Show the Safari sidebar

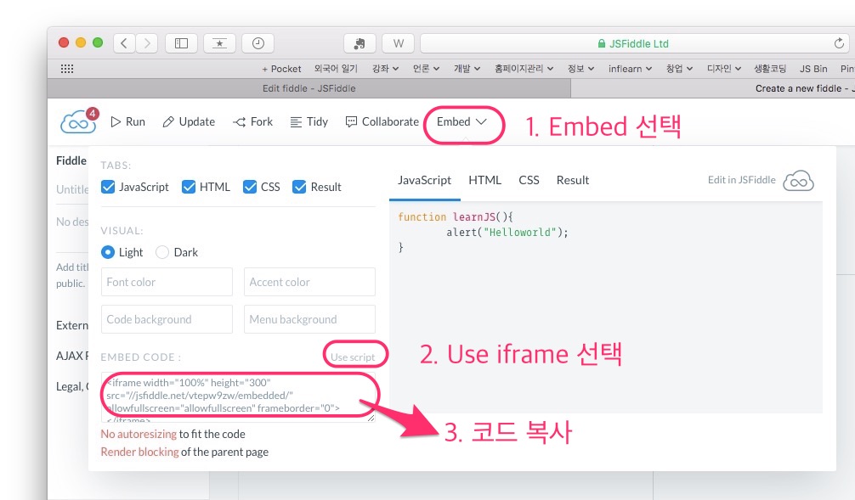[181, 43]
